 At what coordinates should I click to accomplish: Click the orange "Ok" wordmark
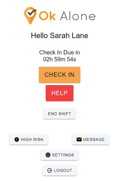point(47,16)
